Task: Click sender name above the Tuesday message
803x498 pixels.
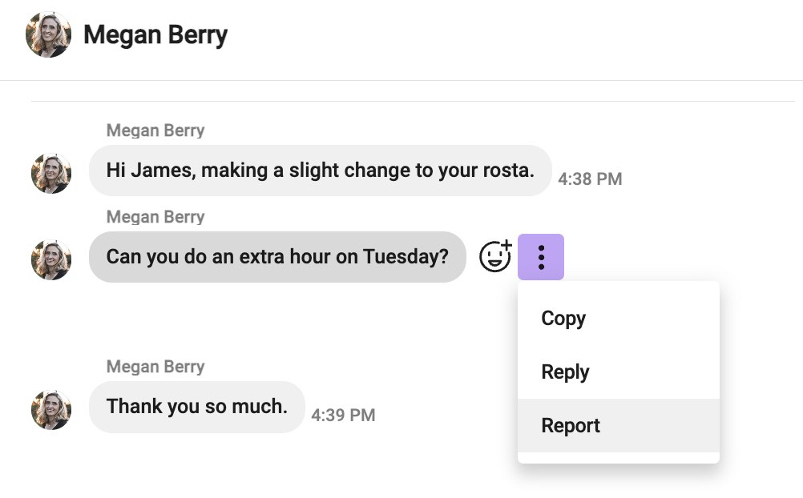Action: [155, 217]
